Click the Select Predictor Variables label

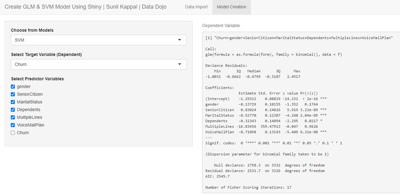37,79
